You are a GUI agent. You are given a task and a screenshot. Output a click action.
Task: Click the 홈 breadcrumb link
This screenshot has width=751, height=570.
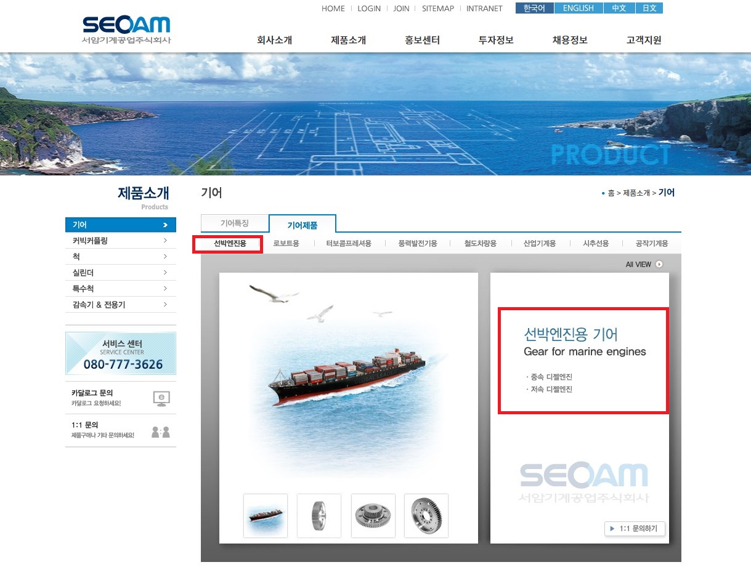611,193
